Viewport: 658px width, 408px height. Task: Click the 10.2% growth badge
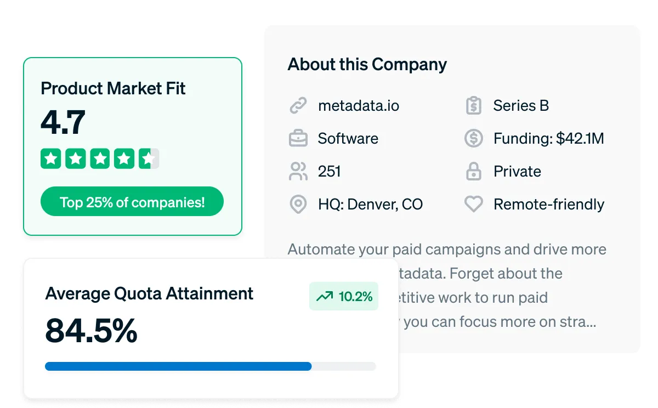[344, 297]
